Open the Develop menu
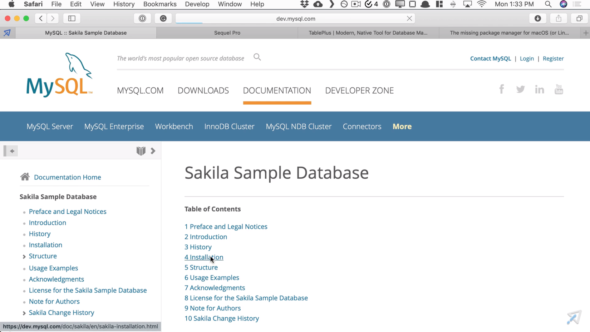 pyautogui.click(x=197, y=4)
